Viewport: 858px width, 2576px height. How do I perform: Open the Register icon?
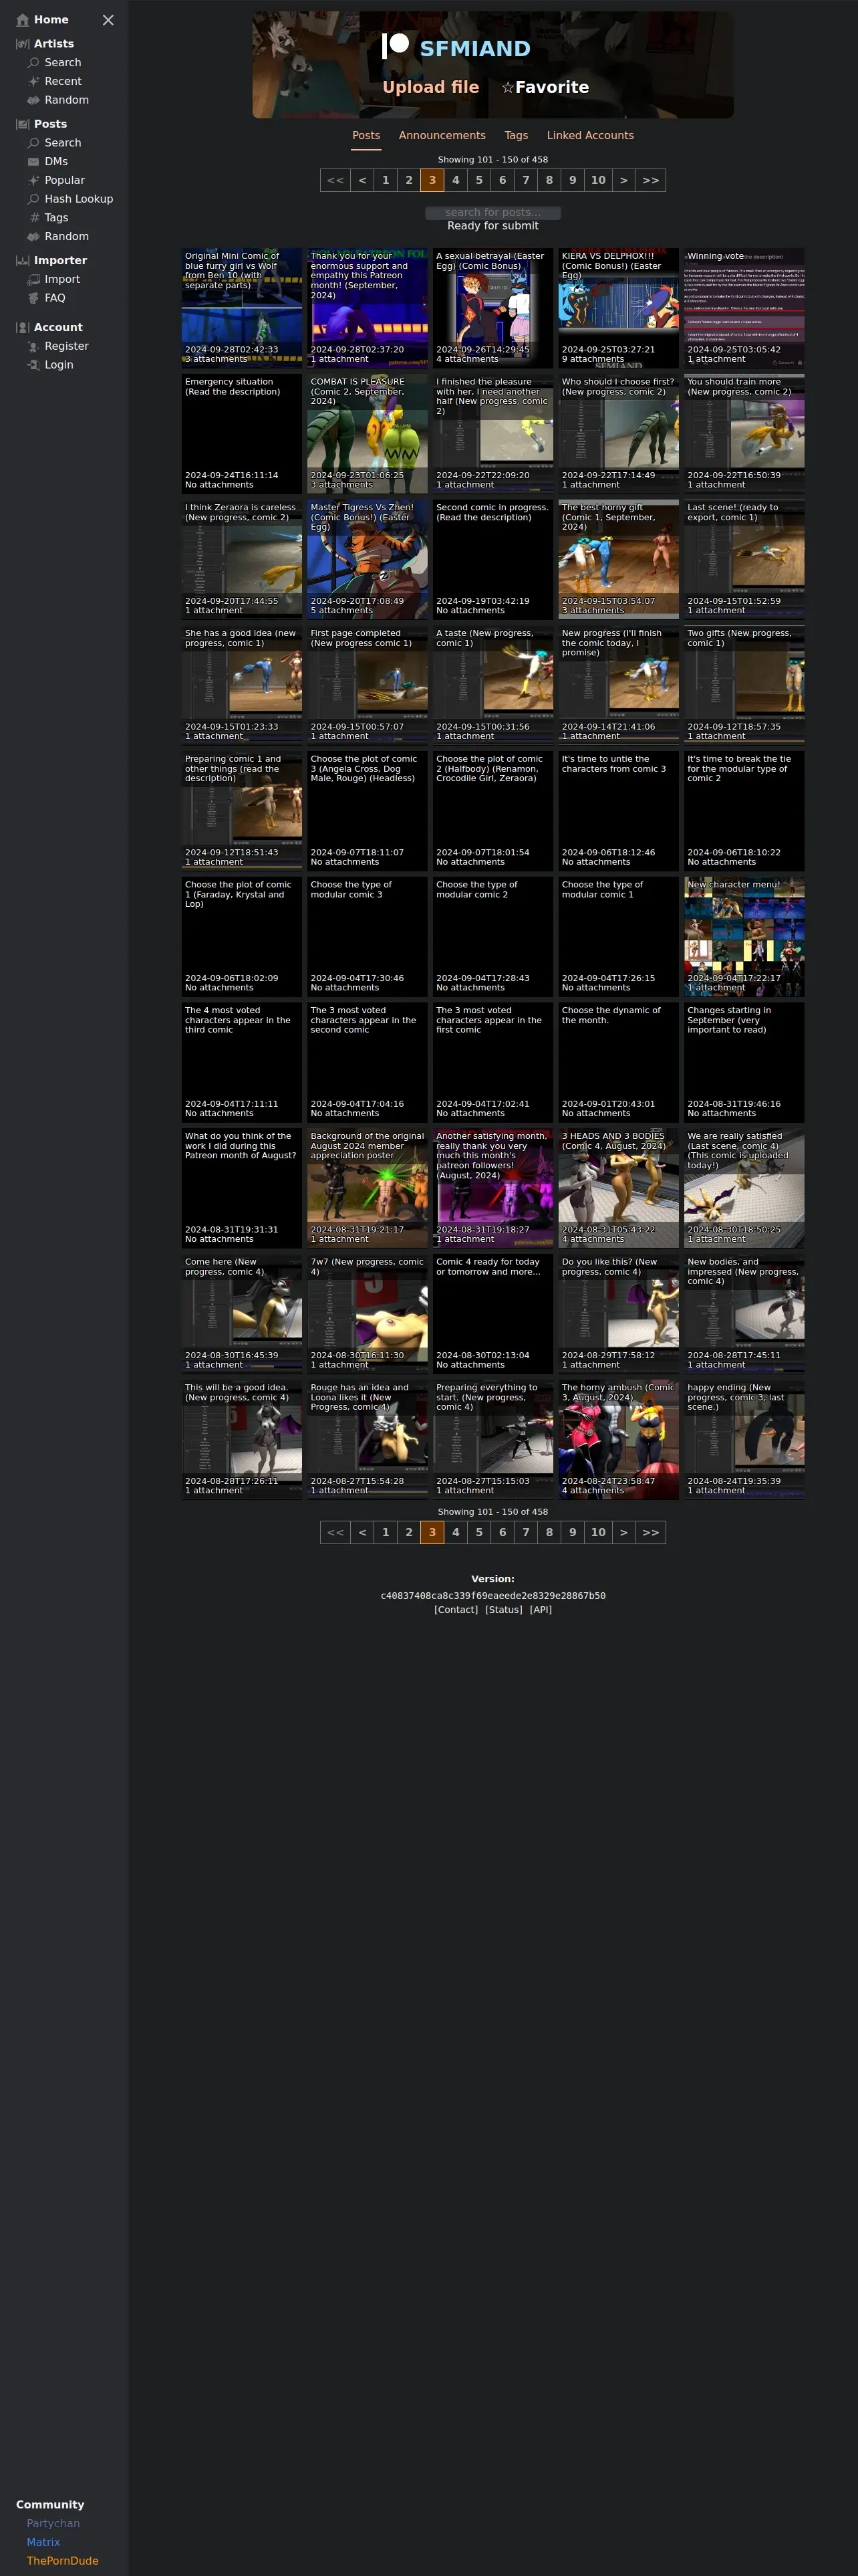click(x=33, y=346)
